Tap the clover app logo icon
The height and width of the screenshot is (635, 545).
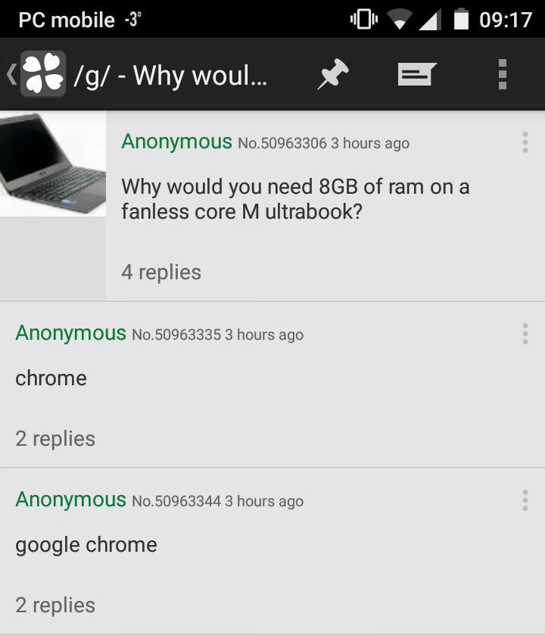(43, 73)
